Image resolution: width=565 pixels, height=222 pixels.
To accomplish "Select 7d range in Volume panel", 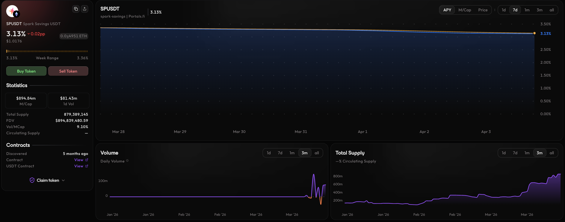I will (x=280, y=153).
